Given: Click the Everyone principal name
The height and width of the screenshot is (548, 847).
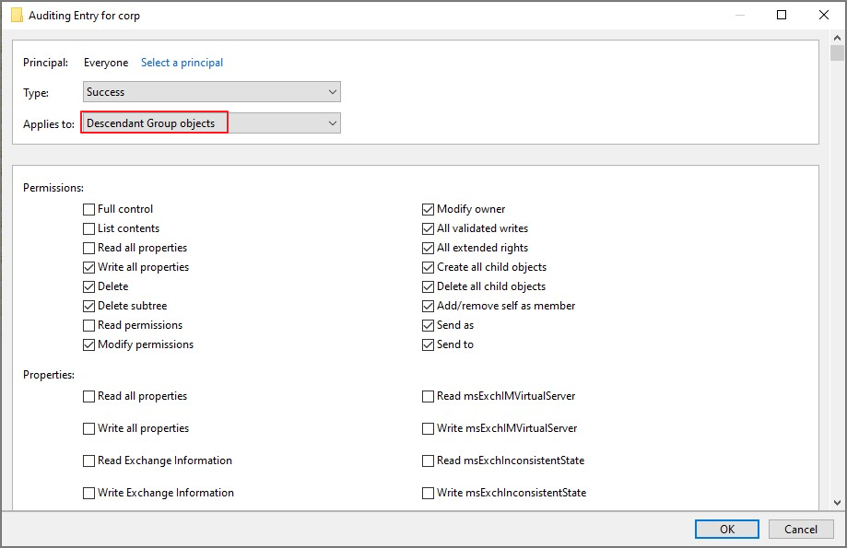Looking at the screenshot, I should [106, 63].
